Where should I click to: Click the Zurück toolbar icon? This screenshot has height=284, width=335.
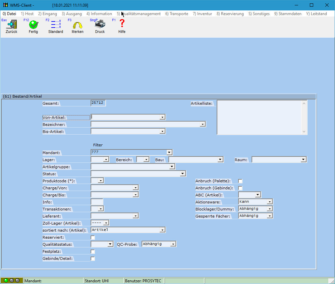11,25
